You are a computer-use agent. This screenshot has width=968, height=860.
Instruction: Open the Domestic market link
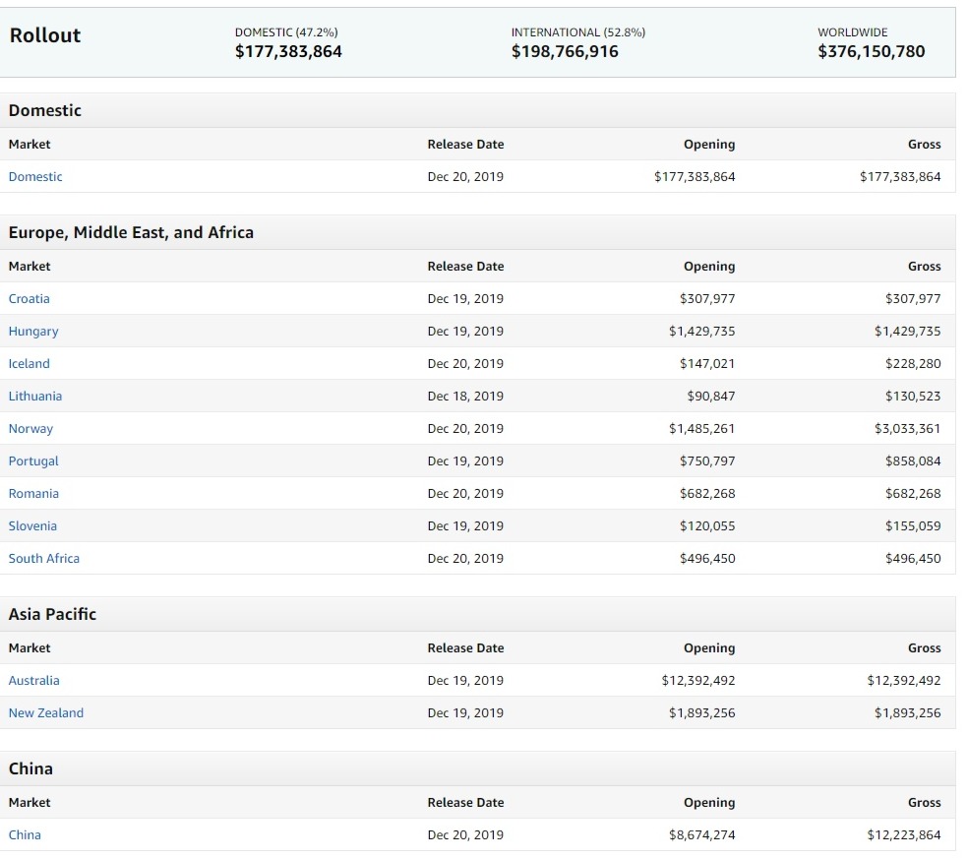35,177
